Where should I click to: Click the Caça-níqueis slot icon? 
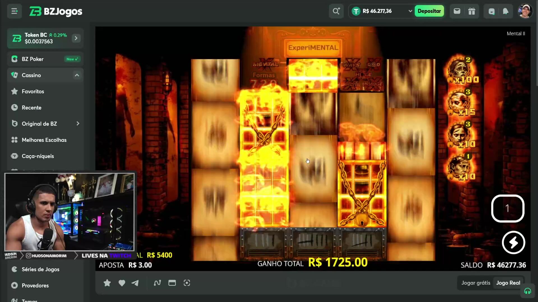click(15, 156)
